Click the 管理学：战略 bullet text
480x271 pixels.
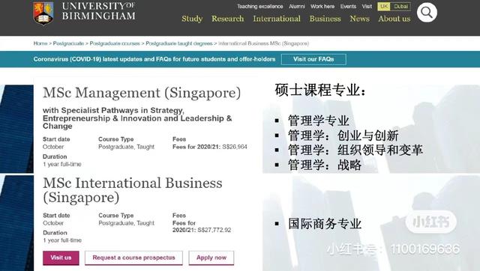coord(325,165)
